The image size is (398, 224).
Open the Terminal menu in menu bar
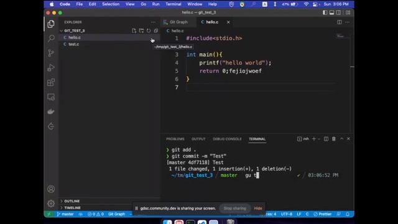pos(174,4)
